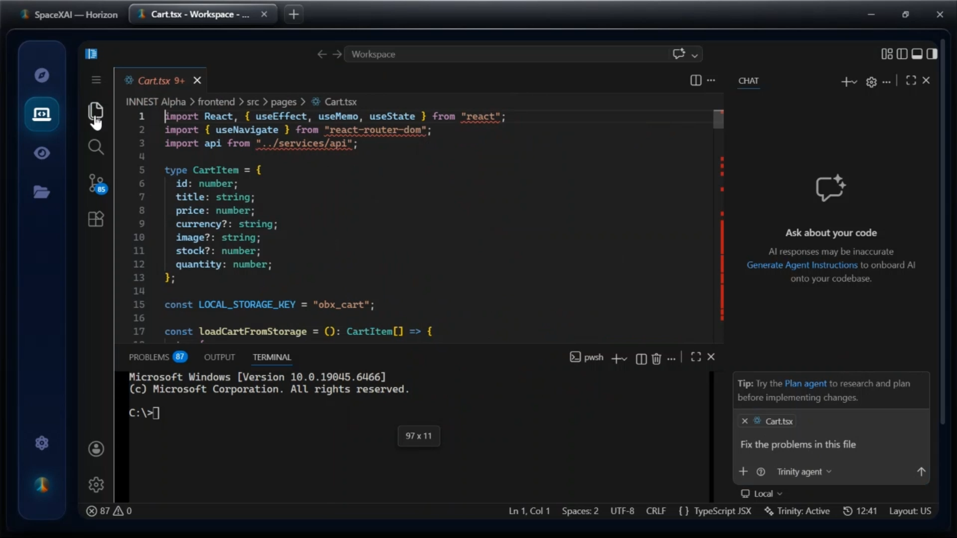Kill terminal with trash icon
The image size is (957, 538).
click(x=656, y=358)
